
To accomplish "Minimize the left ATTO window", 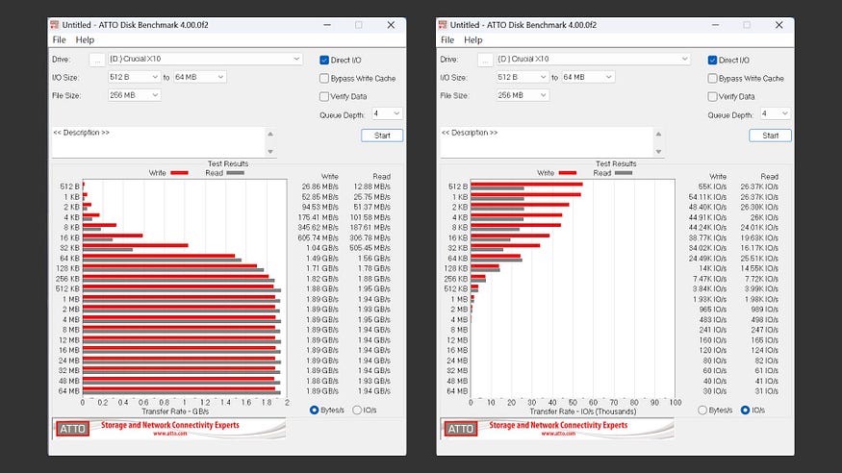I will pyautogui.click(x=327, y=25).
